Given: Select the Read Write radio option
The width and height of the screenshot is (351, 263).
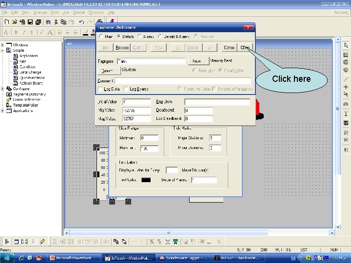Looking at the screenshot, I should (220, 71).
